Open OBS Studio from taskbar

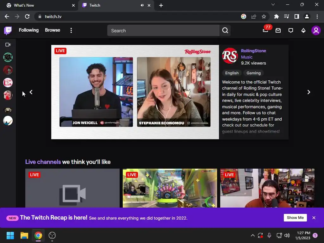coord(52,235)
